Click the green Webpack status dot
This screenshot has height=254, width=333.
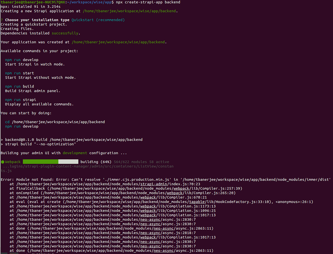click(x=3, y=162)
